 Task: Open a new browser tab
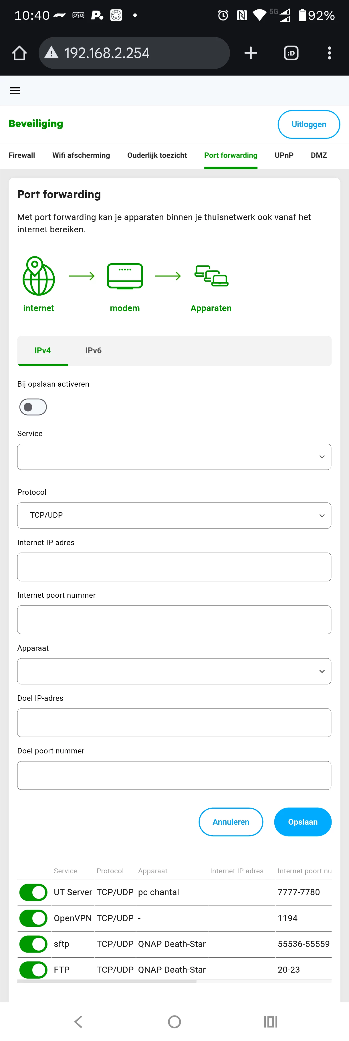[x=250, y=53]
